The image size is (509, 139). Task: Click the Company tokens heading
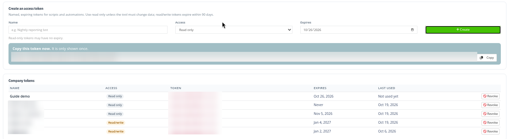[21, 81]
